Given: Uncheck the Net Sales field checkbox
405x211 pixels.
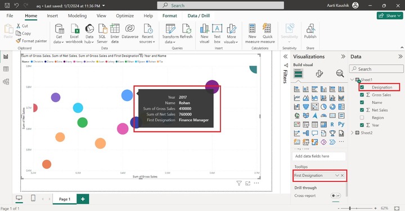Looking at the screenshot, I should (362, 110).
